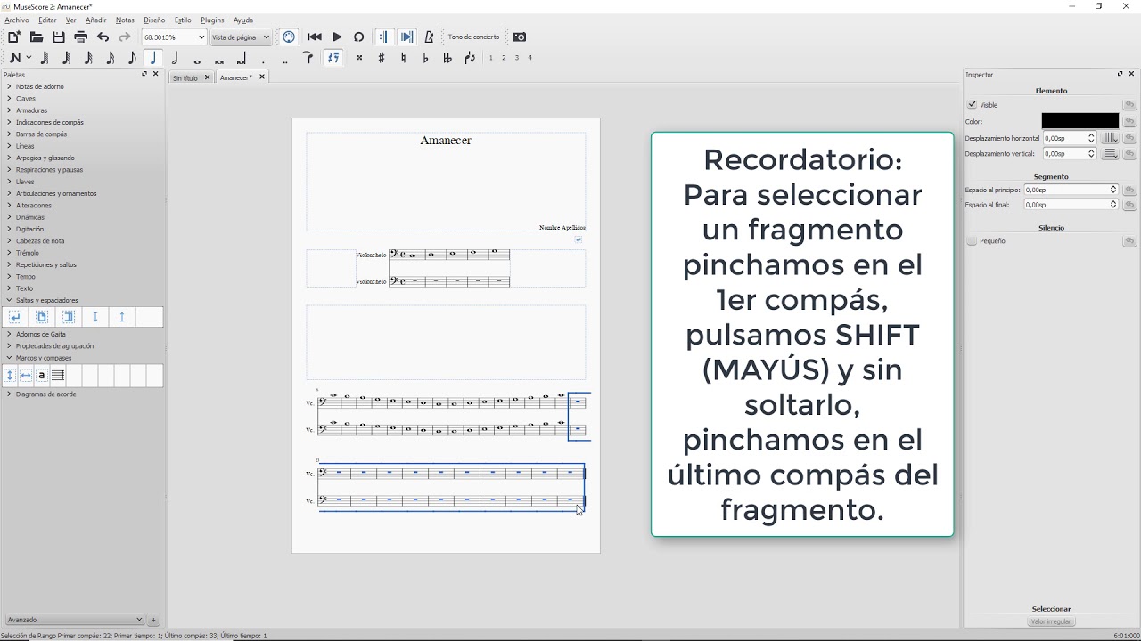Open the Vista de página view dropdown
The width and height of the screenshot is (1141, 641).
241,37
